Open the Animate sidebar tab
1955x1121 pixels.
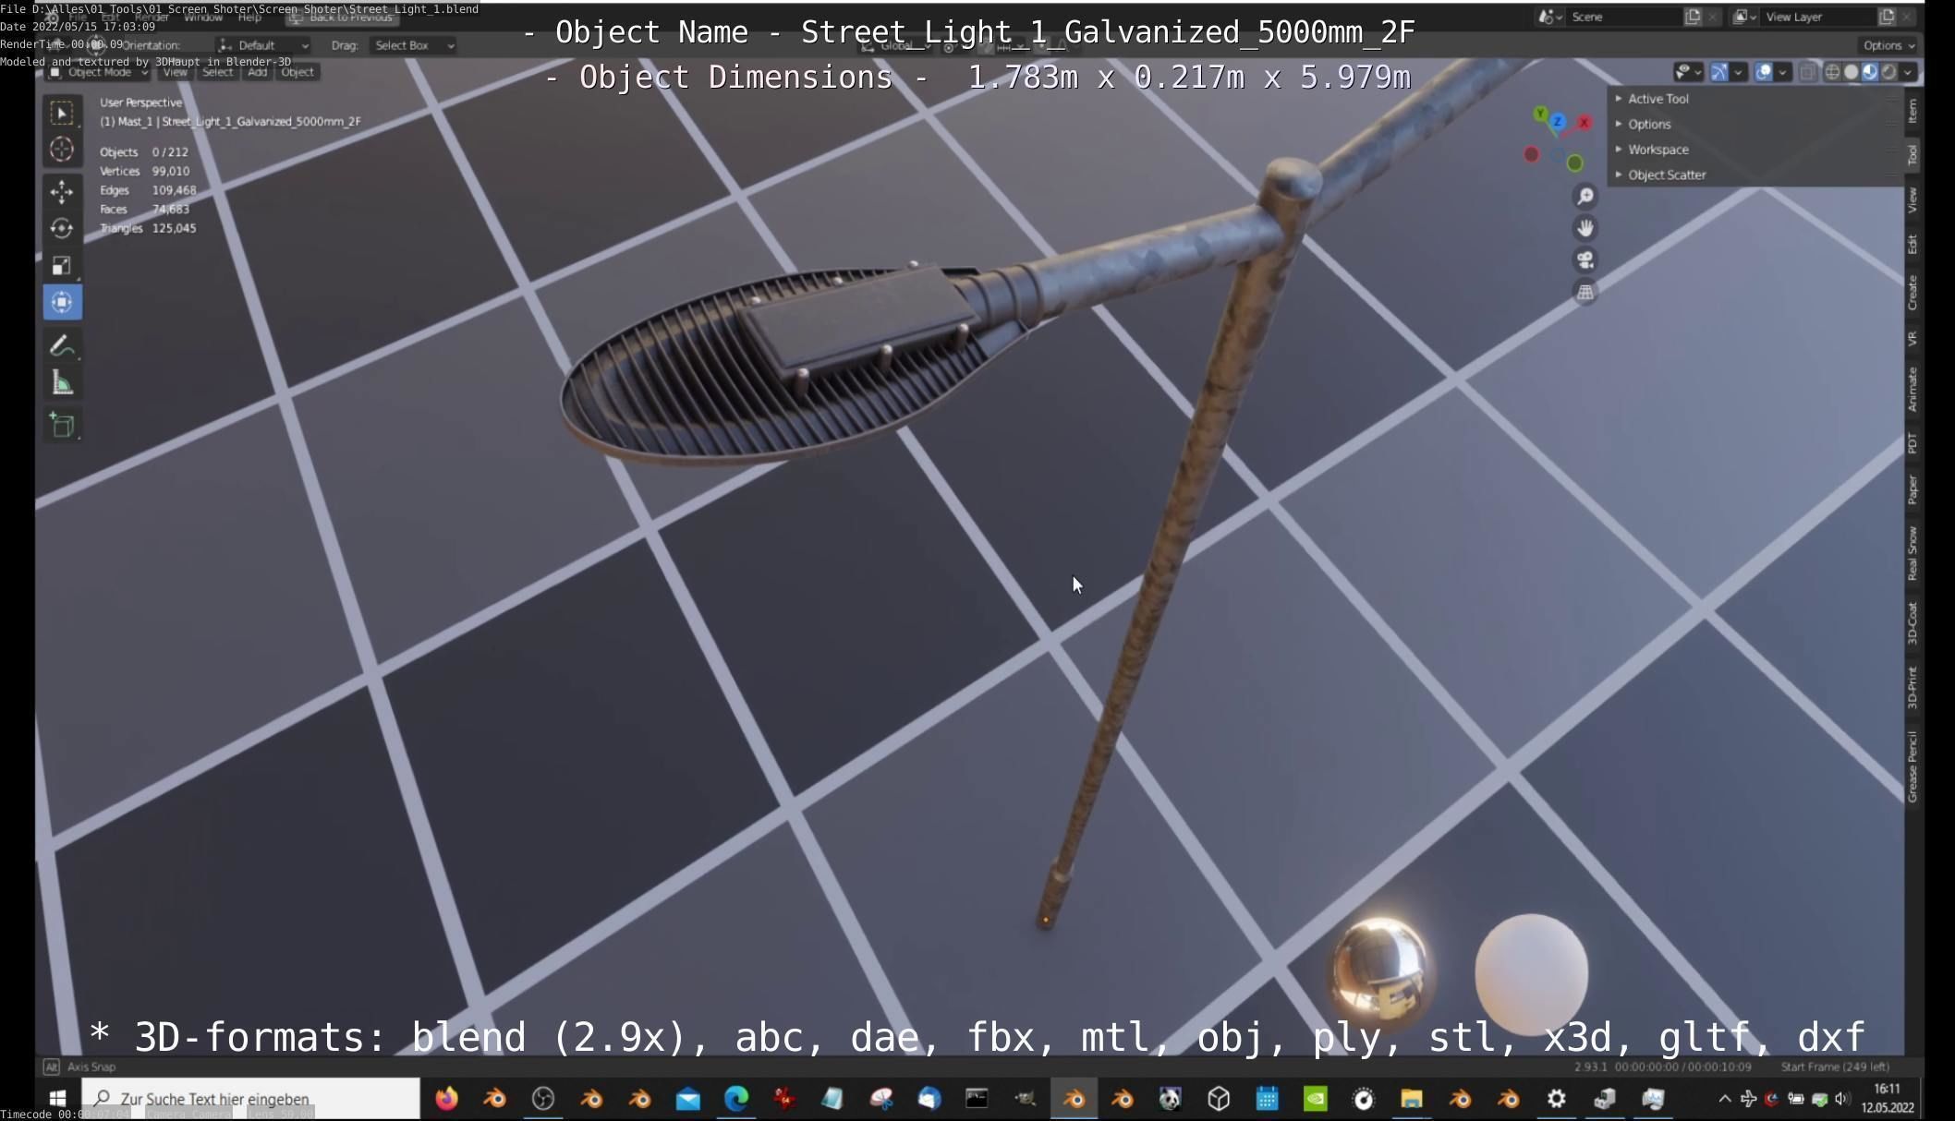tap(1912, 389)
